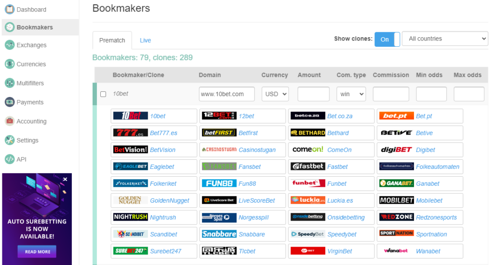Click the NIGHTRUSH logo
494x265 pixels.
[x=130, y=217]
